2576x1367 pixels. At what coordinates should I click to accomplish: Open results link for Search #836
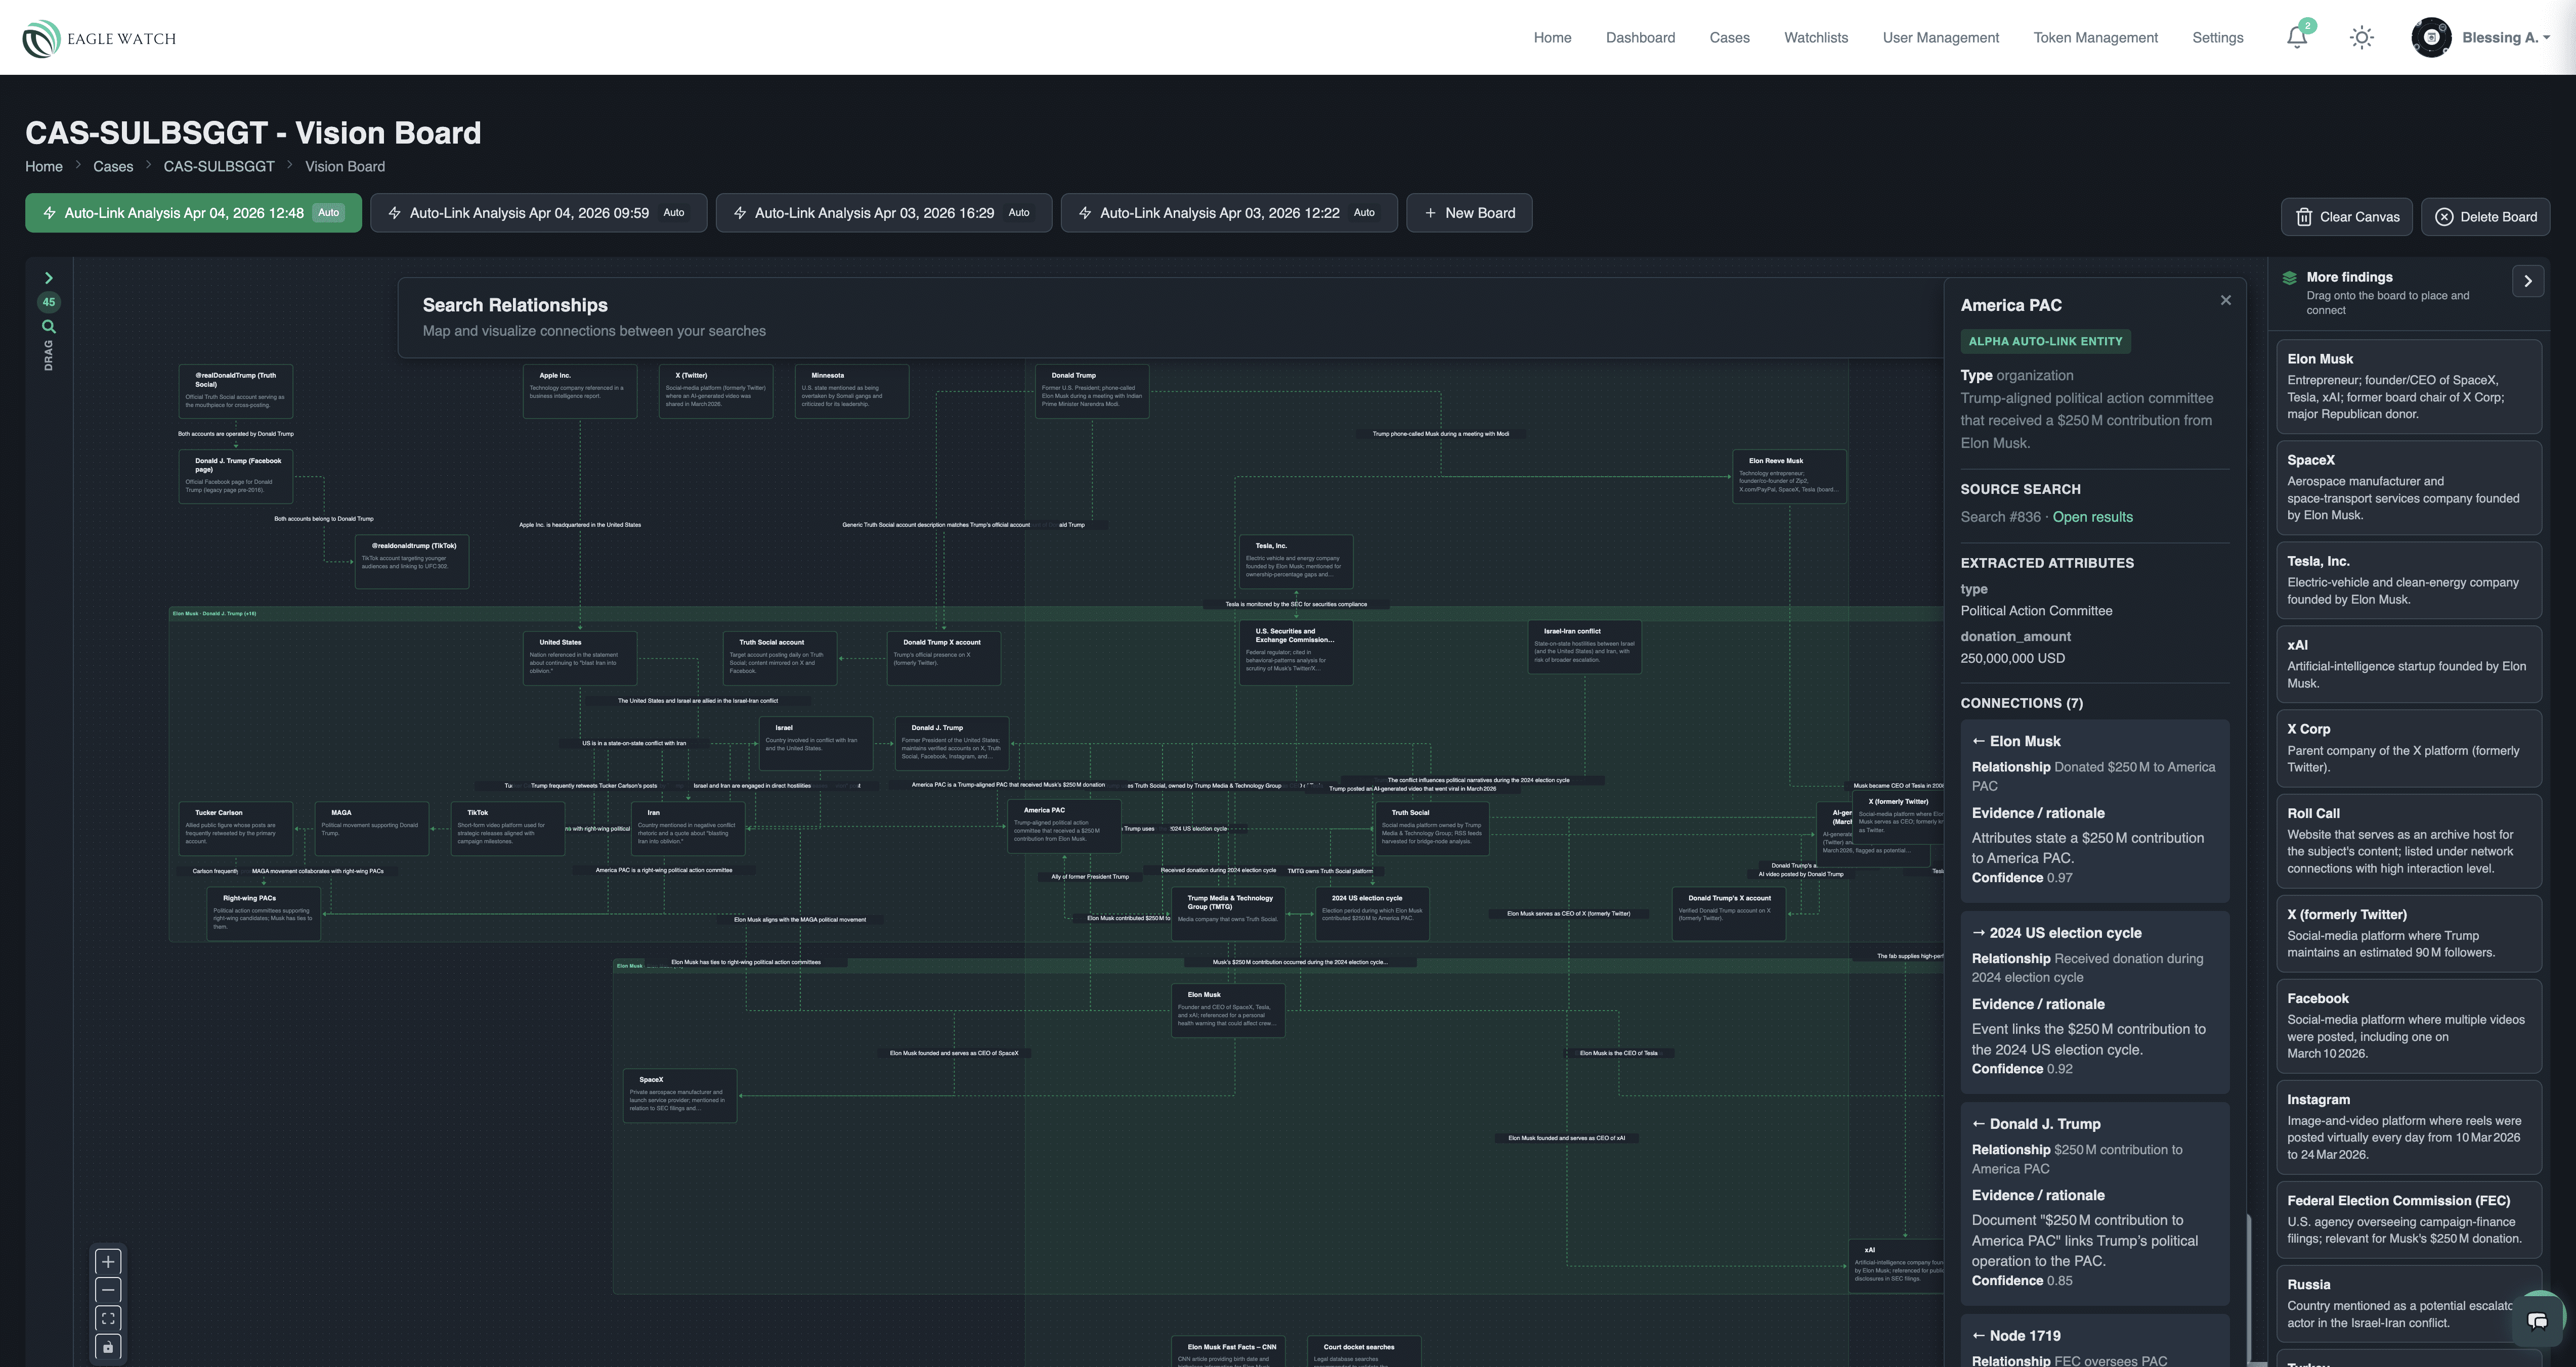click(2092, 517)
